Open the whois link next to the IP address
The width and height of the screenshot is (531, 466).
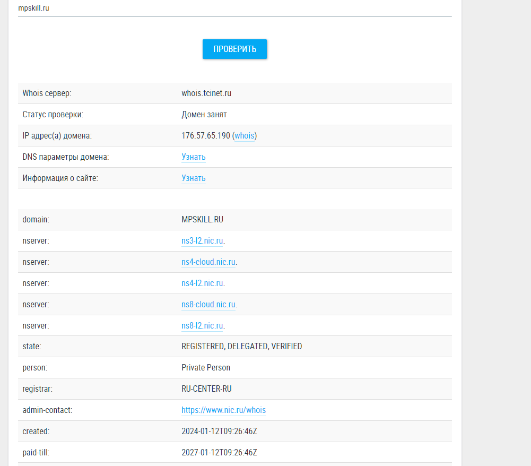[x=245, y=136]
